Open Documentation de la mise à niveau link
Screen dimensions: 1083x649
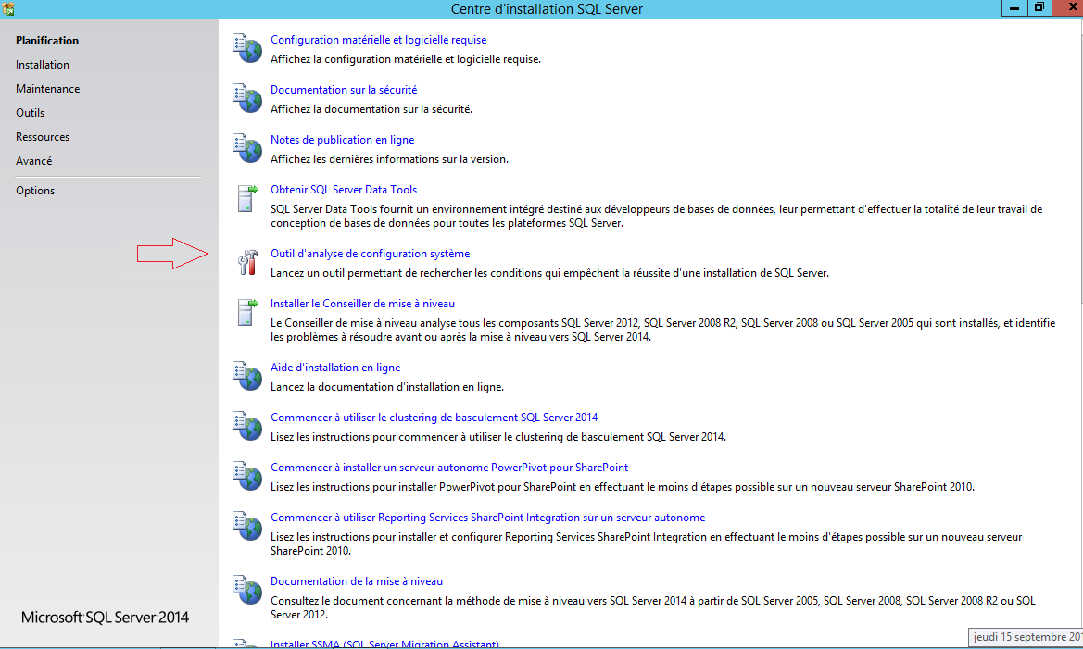point(357,581)
